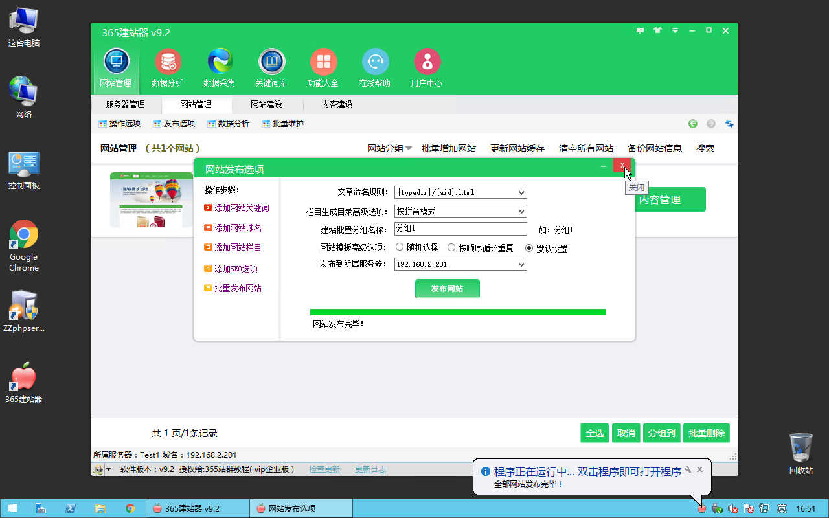Click the 分组到 button

click(x=662, y=433)
